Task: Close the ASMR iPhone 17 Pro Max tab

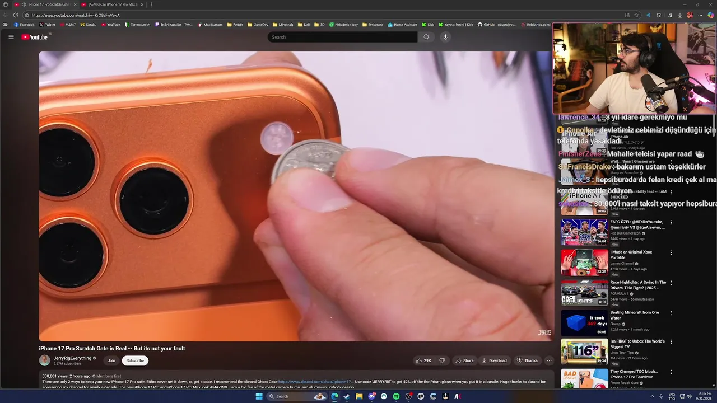Action: [142, 4]
